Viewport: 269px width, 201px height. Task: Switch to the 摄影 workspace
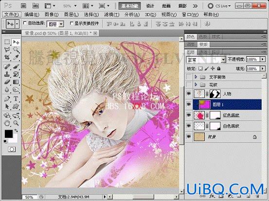tap(182, 6)
